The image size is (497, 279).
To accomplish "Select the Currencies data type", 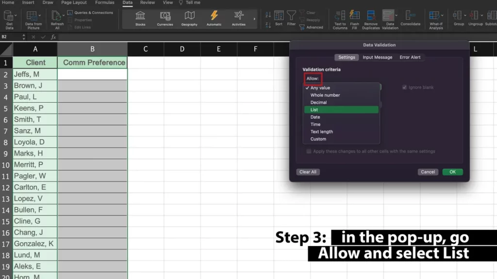I will click(165, 19).
